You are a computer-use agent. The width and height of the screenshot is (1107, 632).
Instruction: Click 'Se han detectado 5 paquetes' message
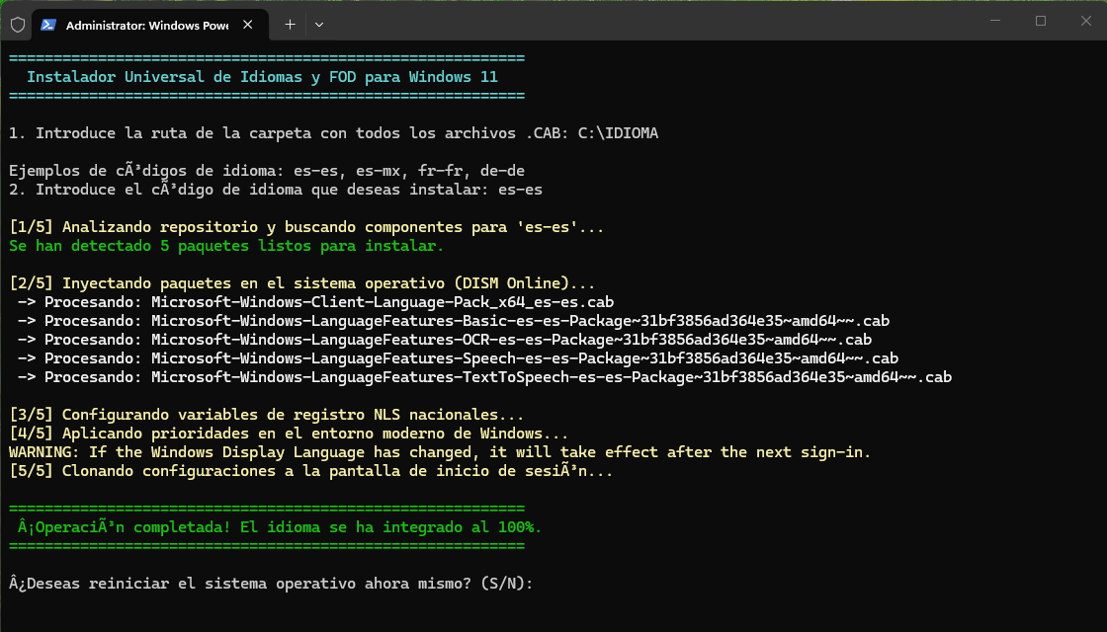(x=226, y=246)
